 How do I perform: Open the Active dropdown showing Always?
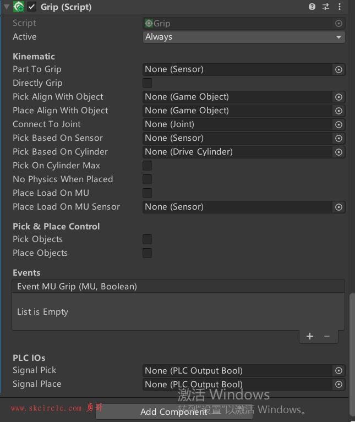(x=244, y=37)
